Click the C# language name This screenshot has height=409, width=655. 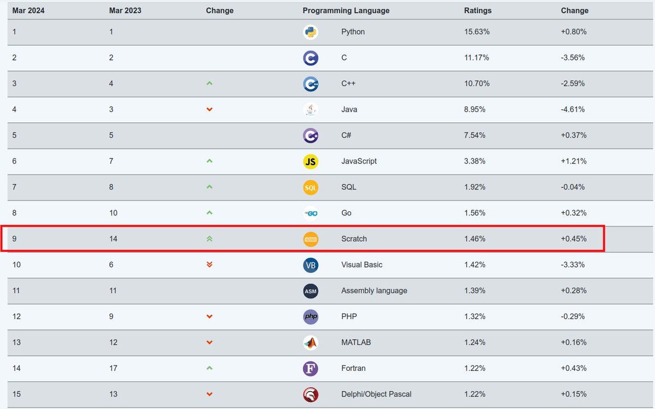[347, 136]
